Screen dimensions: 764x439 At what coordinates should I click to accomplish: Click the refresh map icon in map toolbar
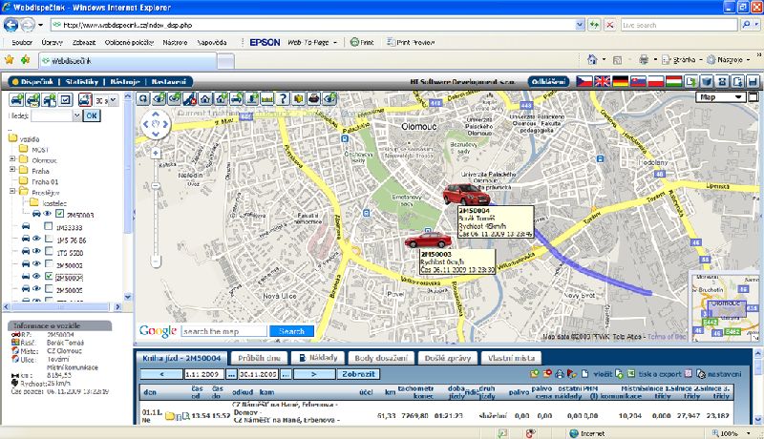(142, 99)
